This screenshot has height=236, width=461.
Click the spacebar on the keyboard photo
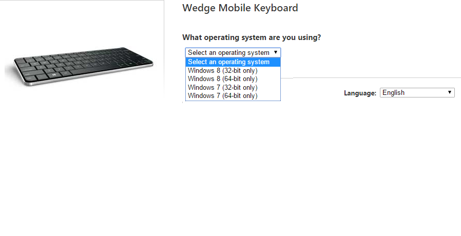click(x=85, y=71)
